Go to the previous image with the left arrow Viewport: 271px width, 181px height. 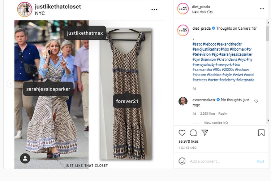pyautogui.click(x=10, y=84)
